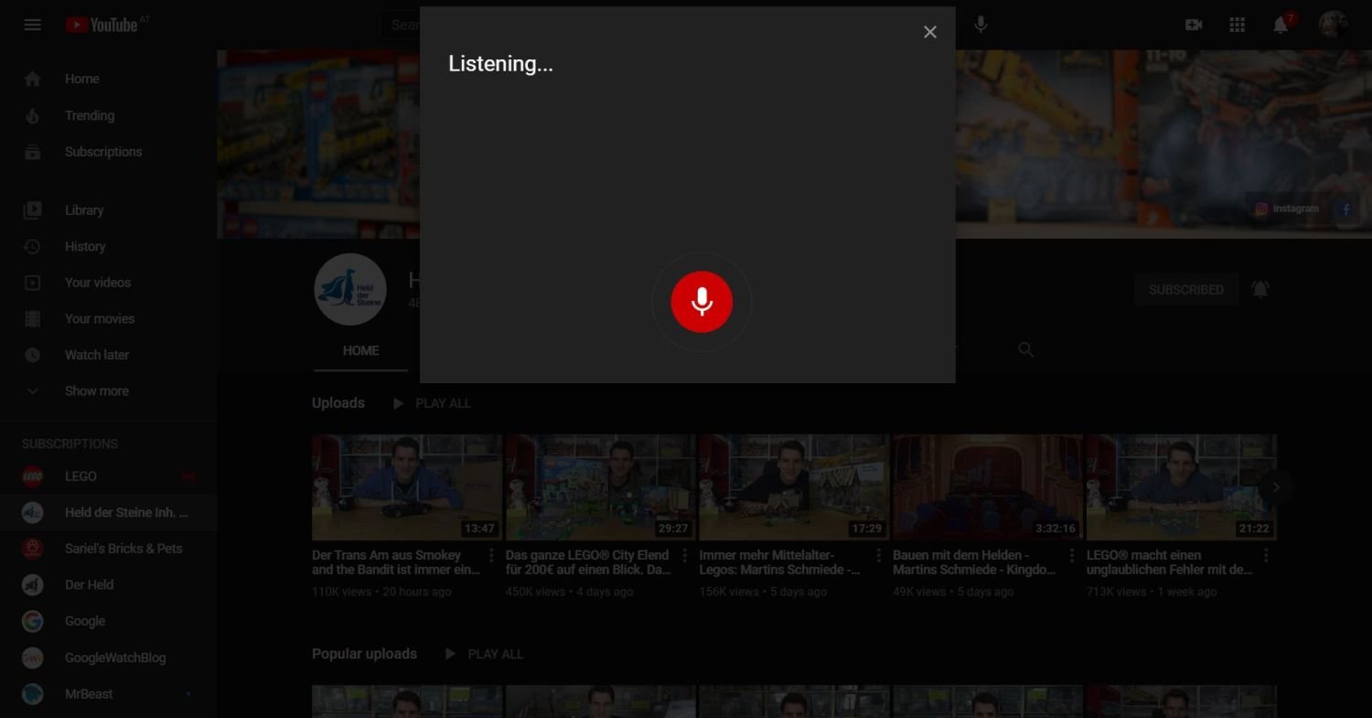The image size is (1372, 718).
Task: Open options menu for Trans Am video
Action: [x=491, y=555]
